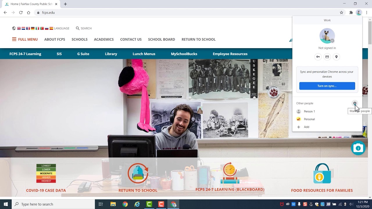
Task: Switch to the Personal profile
Action: (327, 119)
